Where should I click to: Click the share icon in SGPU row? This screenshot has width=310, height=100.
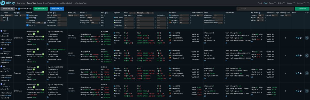coord(307,55)
